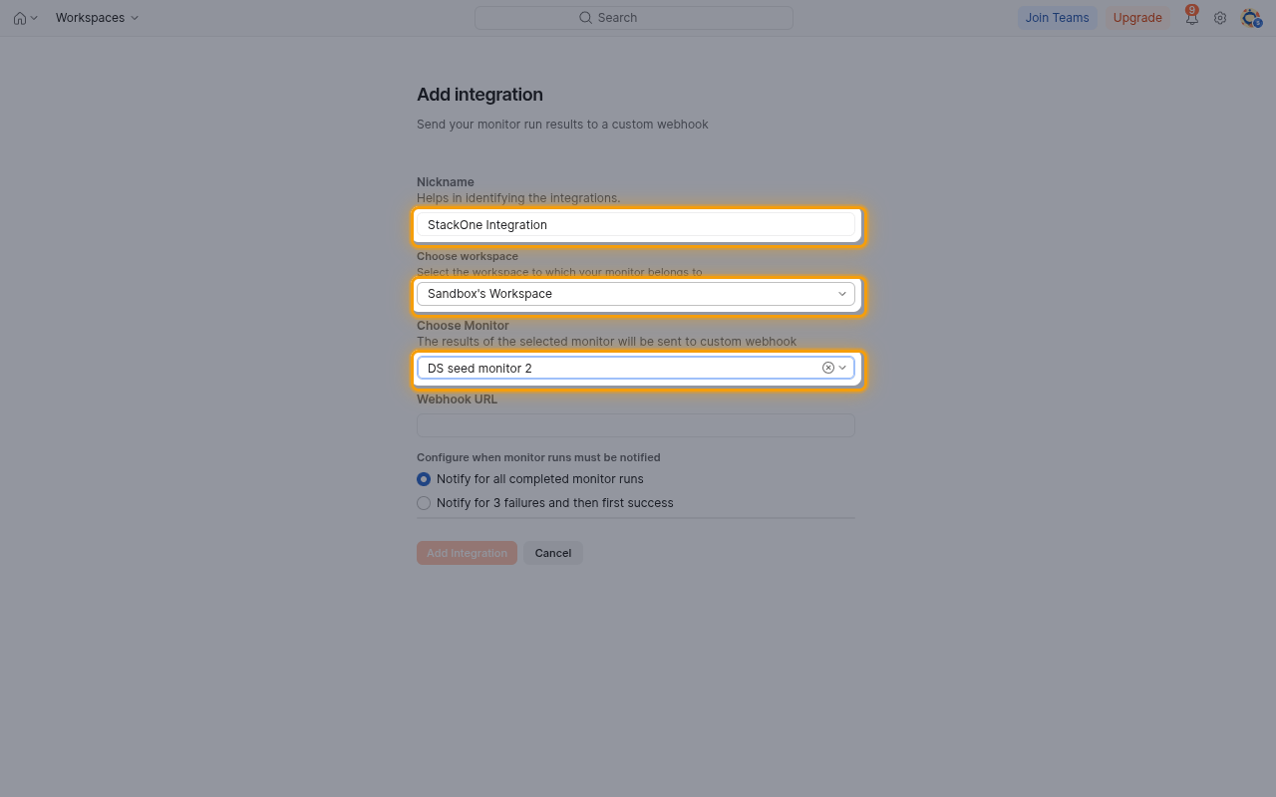Click the Join Teams button
This screenshot has height=797, width=1276.
(x=1057, y=18)
